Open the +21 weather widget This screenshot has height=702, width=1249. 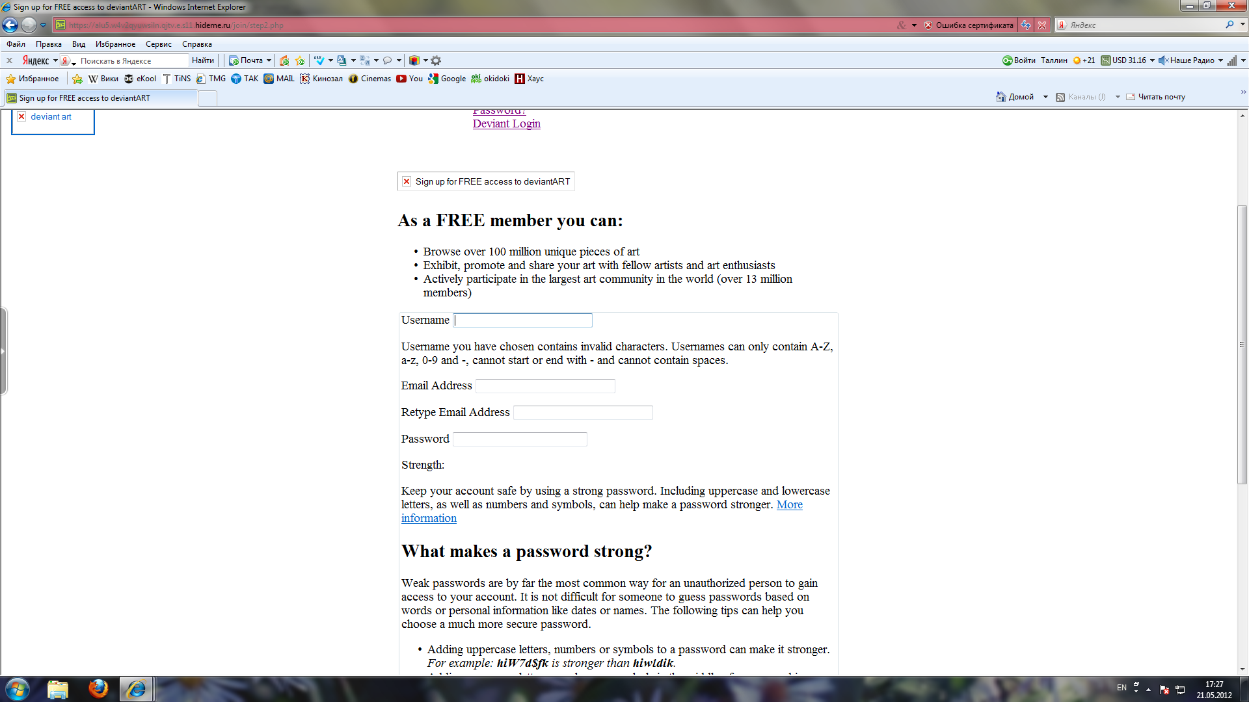point(1084,60)
